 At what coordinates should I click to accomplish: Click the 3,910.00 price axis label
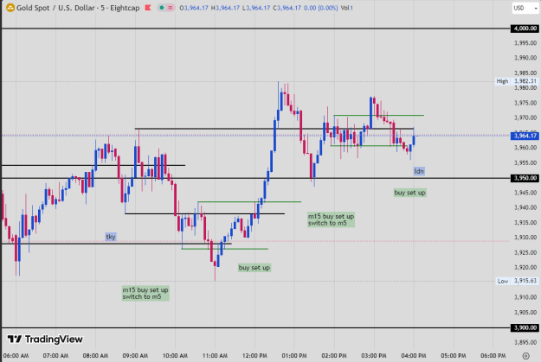pyautogui.click(x=525, y=297)
